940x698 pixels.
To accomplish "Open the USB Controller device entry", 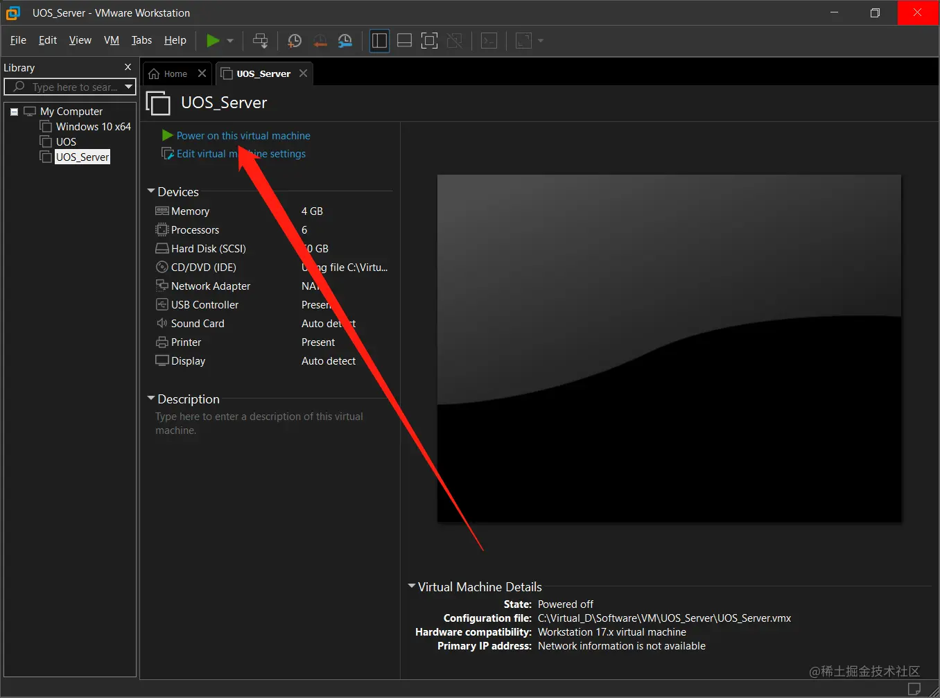I will tap(204, 305).
